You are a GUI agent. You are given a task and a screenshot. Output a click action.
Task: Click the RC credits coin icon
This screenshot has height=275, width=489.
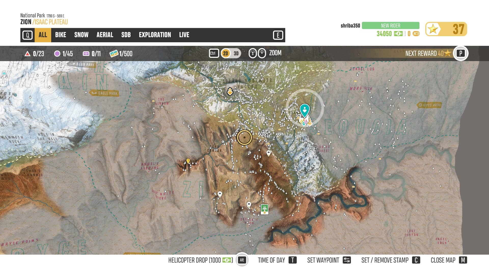tap(416, 34)
